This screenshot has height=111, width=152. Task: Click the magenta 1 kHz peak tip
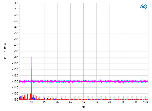coord(32,58)
